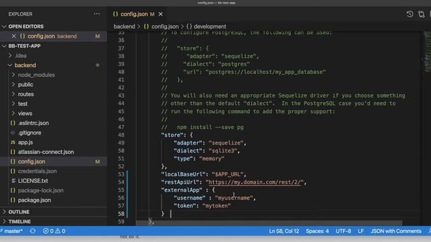
Task: Open .eslintrc.json file
Action: coord(33,123)
